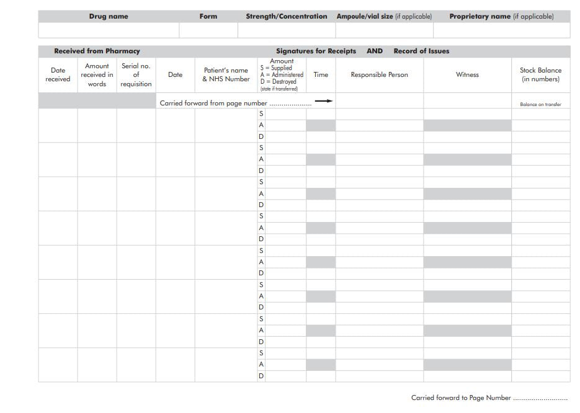Click the Witness column header
Image resolution: width=580 pixels, height=413 pixels.
[x=467, y=75]
